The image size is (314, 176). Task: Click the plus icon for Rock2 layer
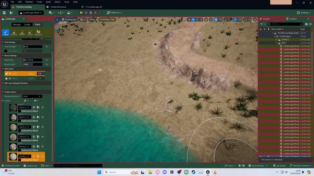[x=43, y=147]
